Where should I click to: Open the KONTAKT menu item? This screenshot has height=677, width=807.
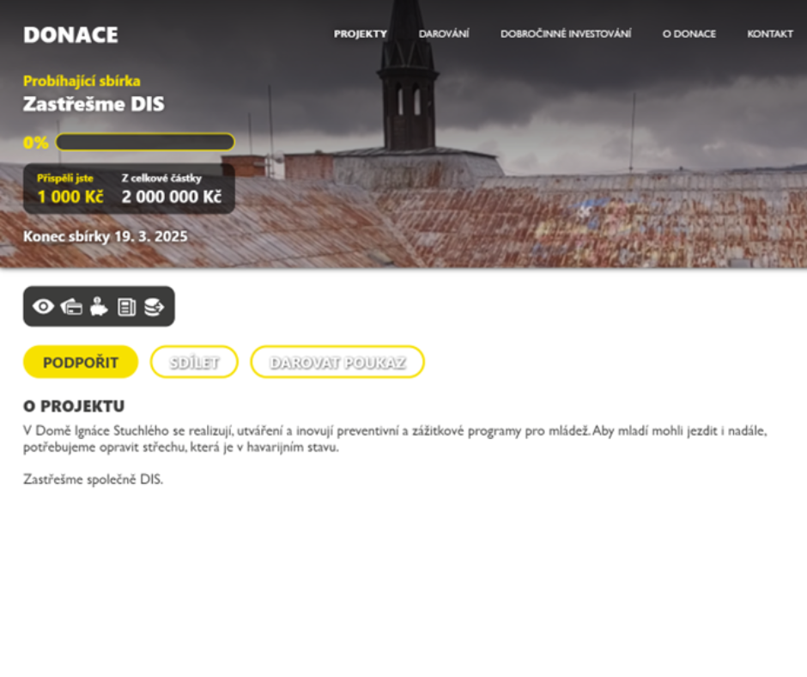click(x=770, y=34)
